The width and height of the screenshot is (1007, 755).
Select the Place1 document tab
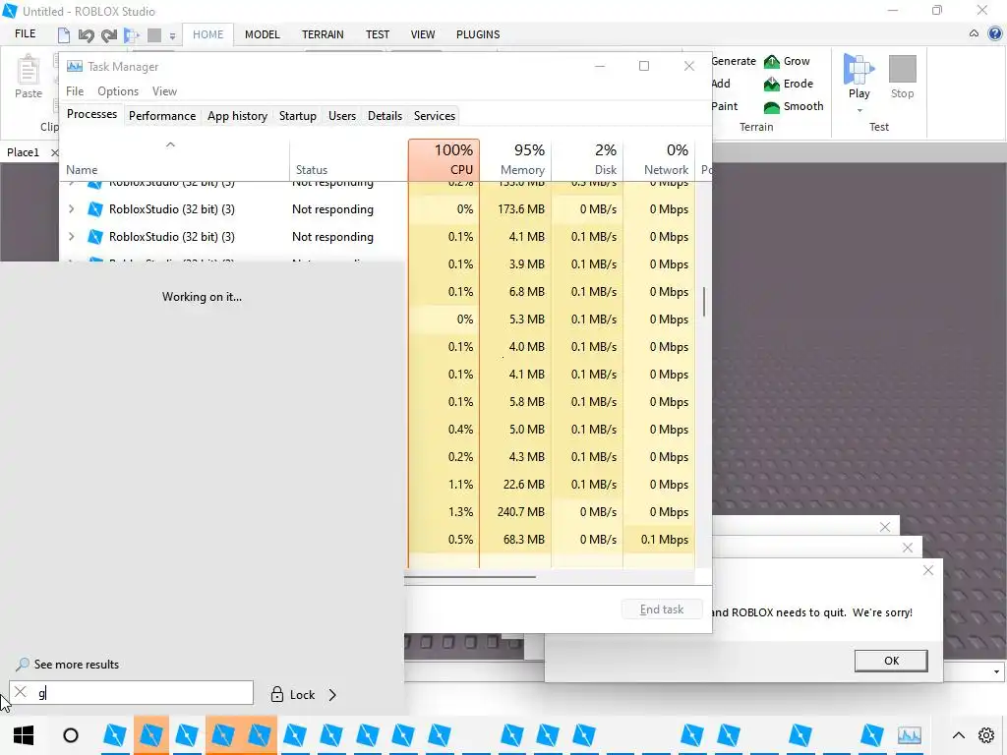click(24, 152)
